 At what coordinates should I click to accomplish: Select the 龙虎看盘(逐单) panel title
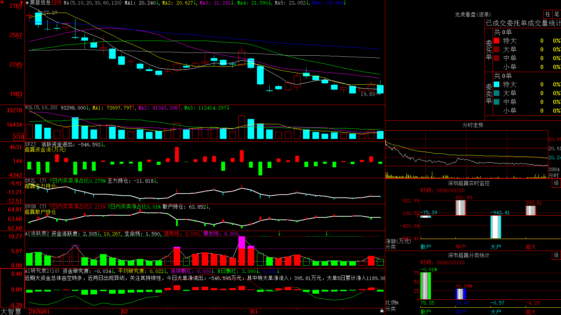point(473,14)
